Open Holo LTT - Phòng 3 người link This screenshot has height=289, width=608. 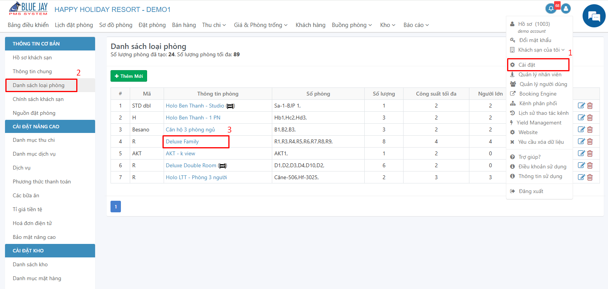click(196, 177)
